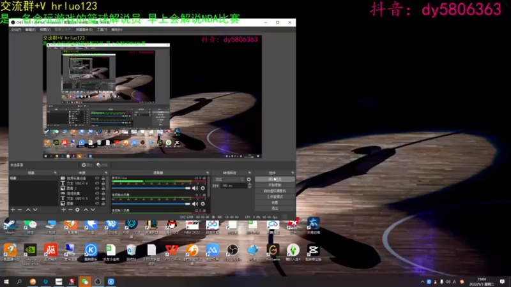511x287 pixels.
Task: Toggle visibility of 图像 2 source
Action: tap(97, 188)
